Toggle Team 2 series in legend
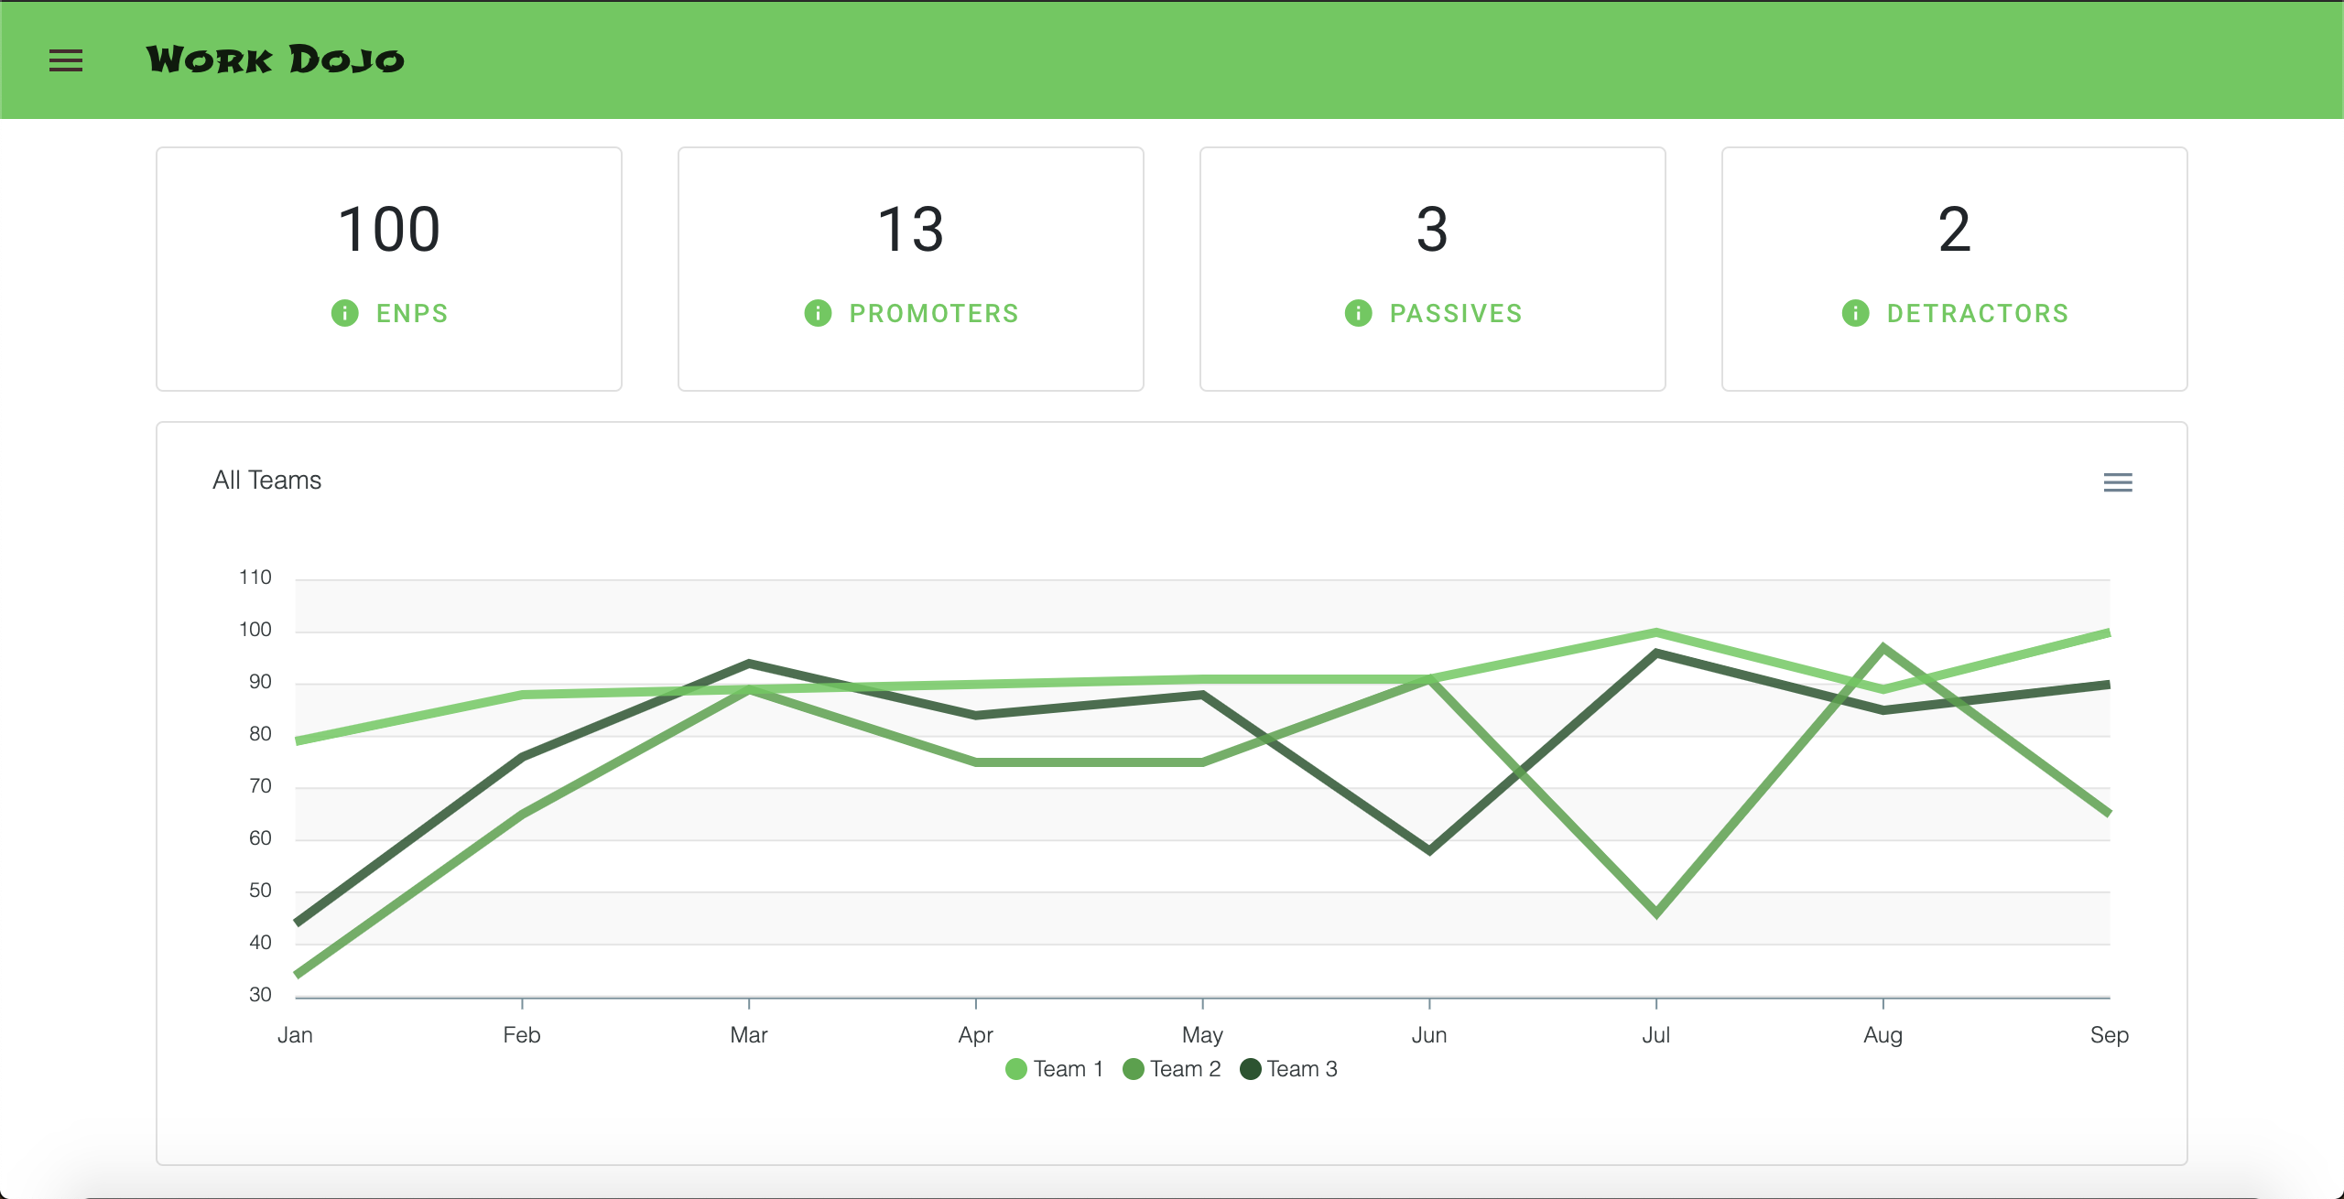Image resolution: width=2344 pixels, height=1199 pixels. click(1185, 1069)
